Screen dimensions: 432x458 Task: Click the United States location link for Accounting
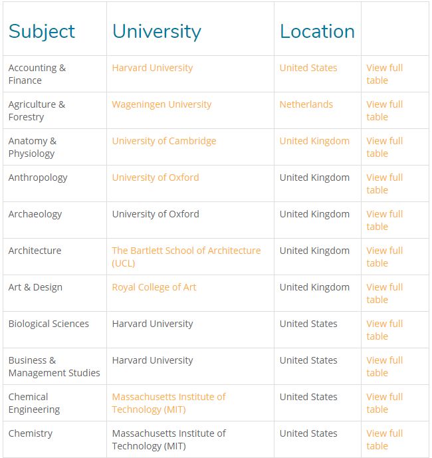[308, 68]
